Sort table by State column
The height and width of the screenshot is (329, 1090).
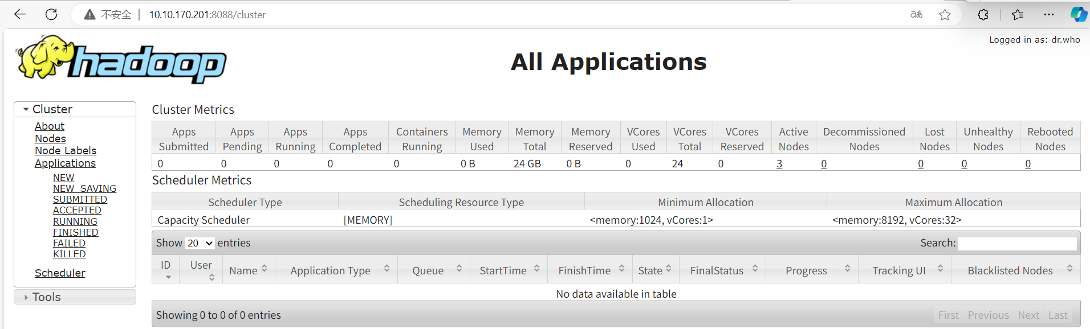point(656,269)
